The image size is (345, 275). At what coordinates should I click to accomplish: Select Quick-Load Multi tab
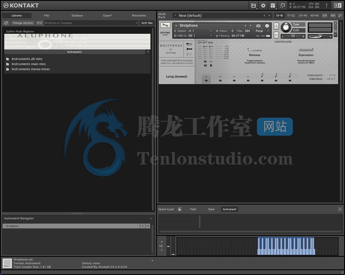[193, 209]
